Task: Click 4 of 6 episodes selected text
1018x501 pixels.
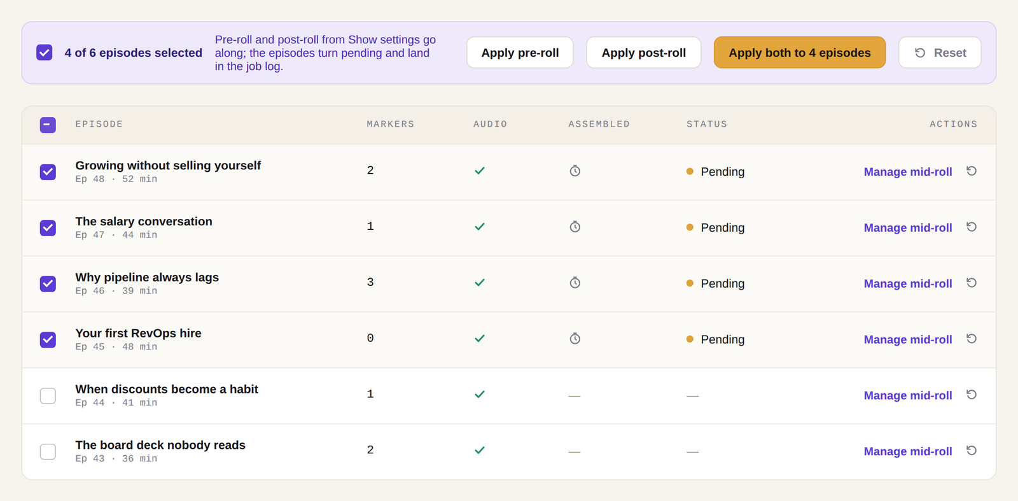Action: pyautogui.click(x=134, y=53)
